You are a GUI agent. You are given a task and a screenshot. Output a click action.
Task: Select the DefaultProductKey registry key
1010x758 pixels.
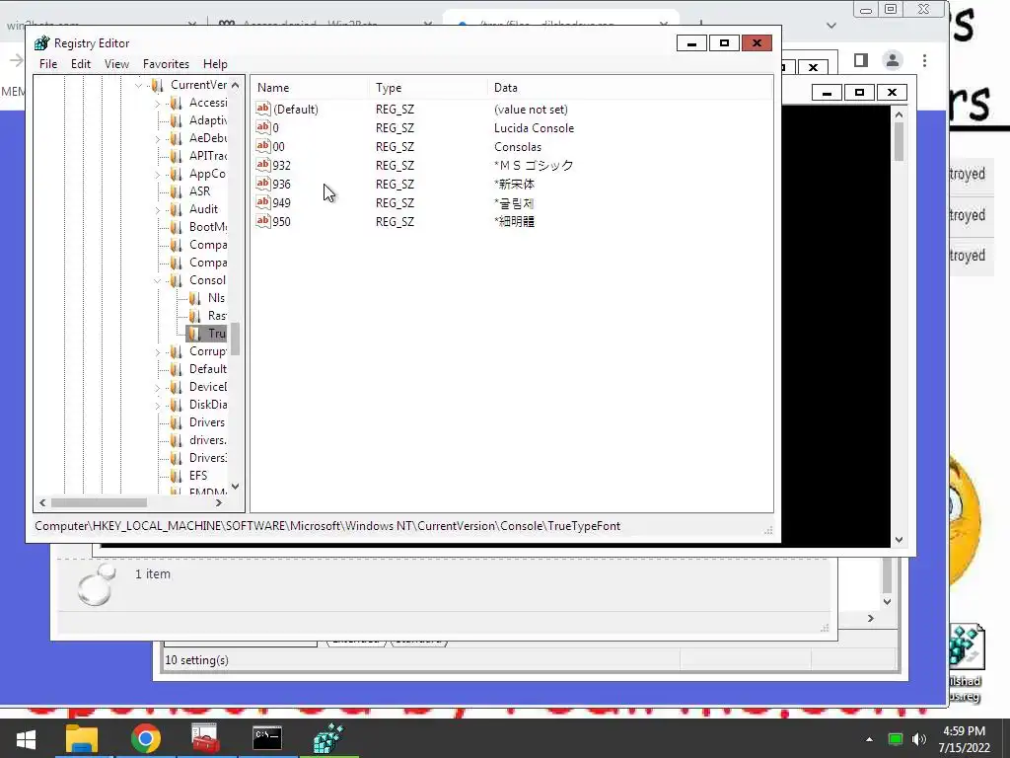coord(208,369)
